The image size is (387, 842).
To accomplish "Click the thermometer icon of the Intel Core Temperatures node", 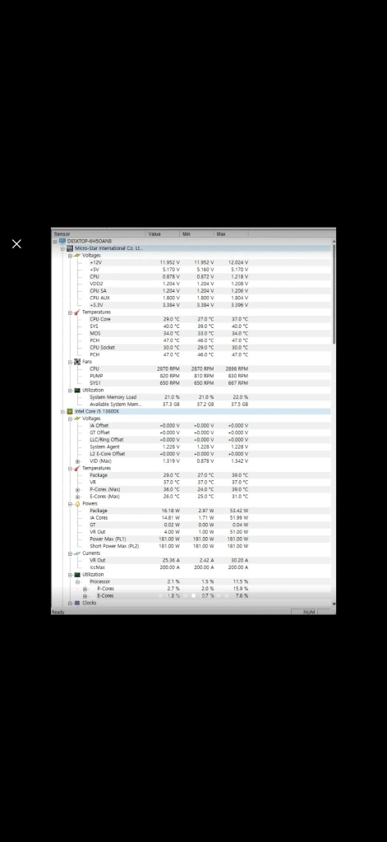I will [77, 468].
